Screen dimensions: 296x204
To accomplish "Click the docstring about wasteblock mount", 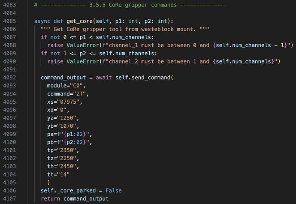I will 125,29.
